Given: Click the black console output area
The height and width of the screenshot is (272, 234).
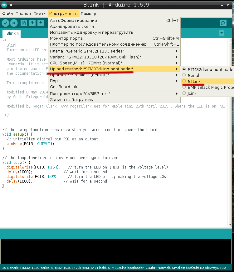Looking at the screenshot, I should [x=116, y=251].
